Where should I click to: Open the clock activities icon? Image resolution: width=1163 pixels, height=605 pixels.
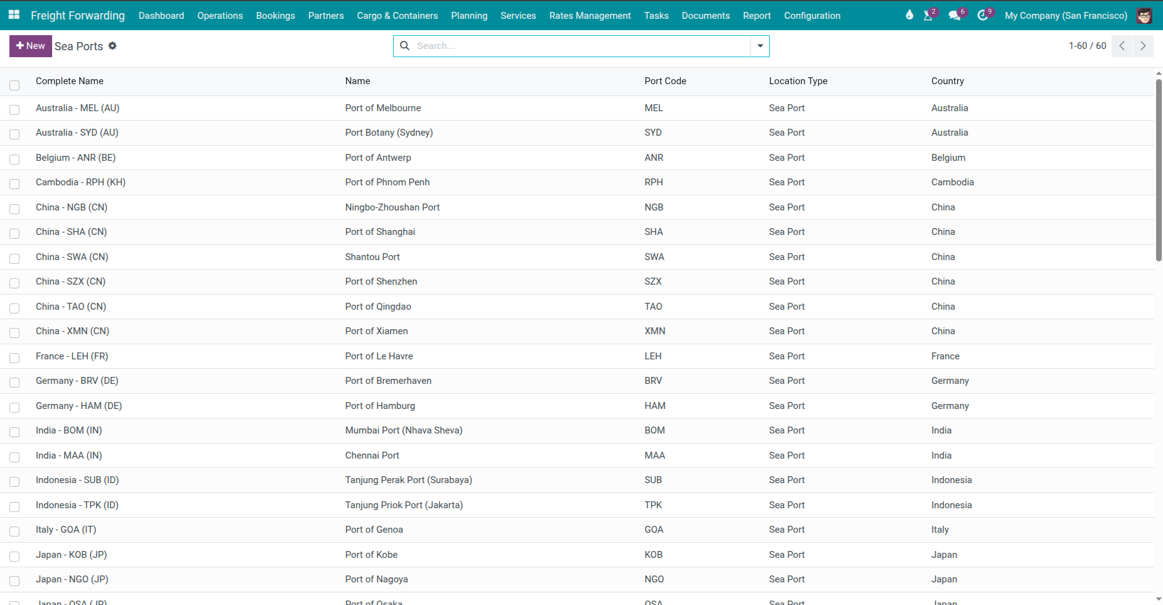pos(983,16)
